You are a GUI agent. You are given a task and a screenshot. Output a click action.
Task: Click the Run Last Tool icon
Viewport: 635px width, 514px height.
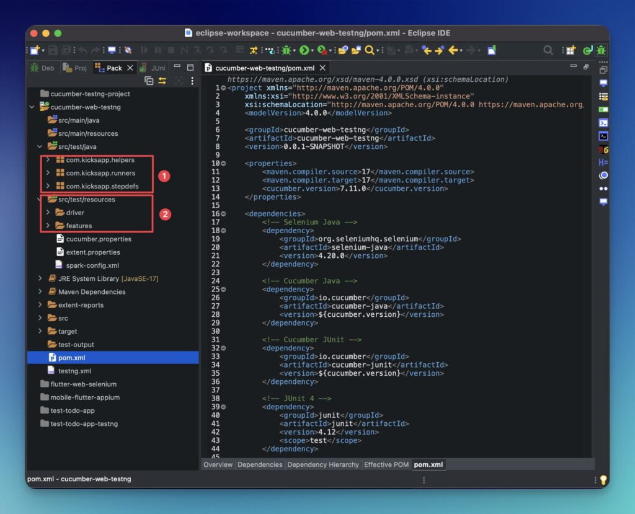(x=322, y=50)
